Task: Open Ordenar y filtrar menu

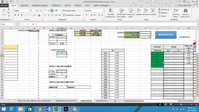Action: click(176, 13)
